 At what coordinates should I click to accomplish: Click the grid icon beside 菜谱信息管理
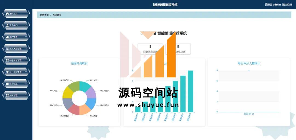[x=7, y=60]
